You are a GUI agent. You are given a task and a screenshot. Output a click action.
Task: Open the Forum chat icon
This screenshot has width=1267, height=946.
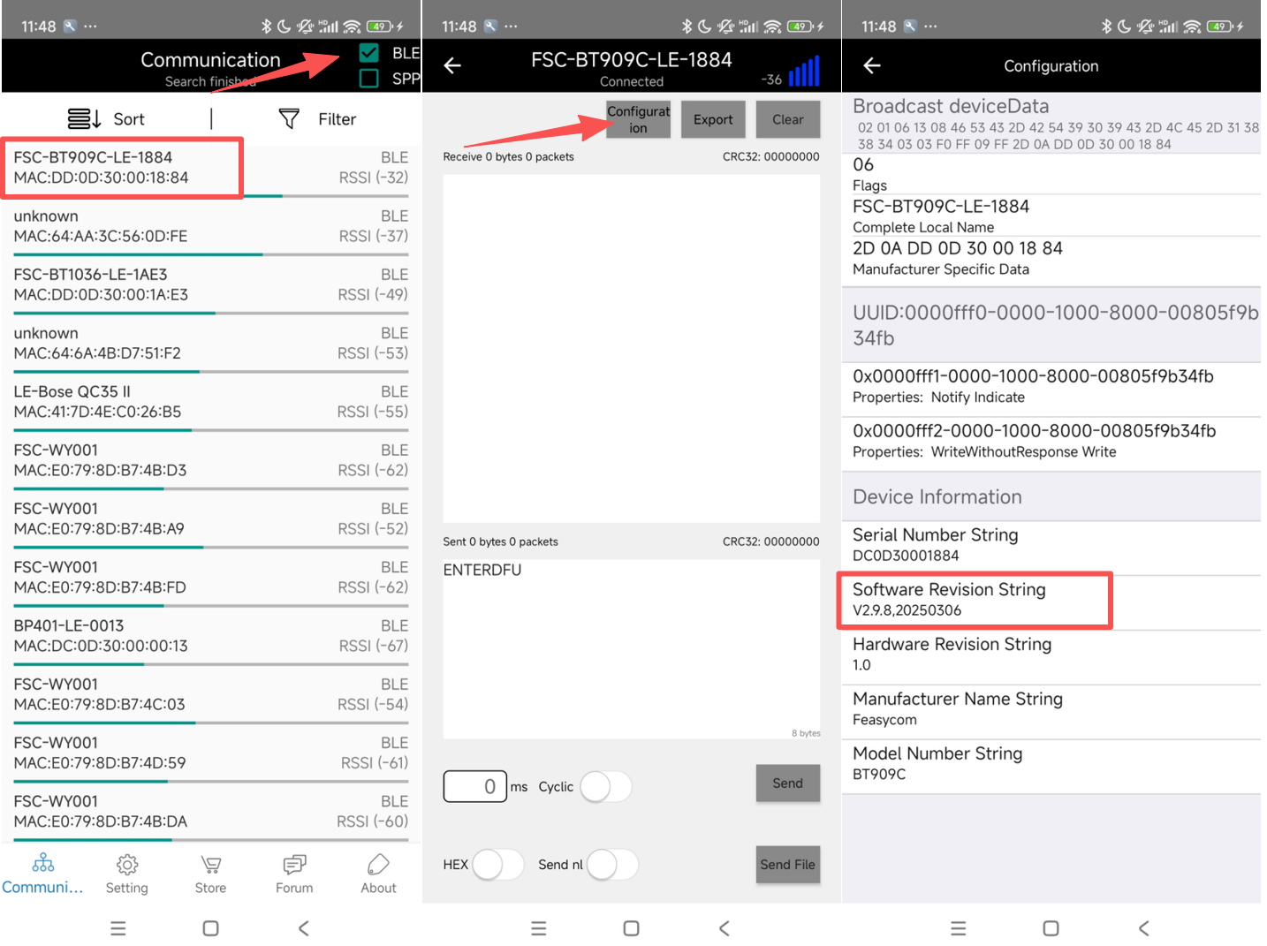click(294, 864)
